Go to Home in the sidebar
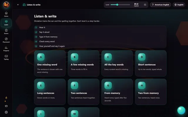This screenshot has width=188, height=117. click(6, 14)
